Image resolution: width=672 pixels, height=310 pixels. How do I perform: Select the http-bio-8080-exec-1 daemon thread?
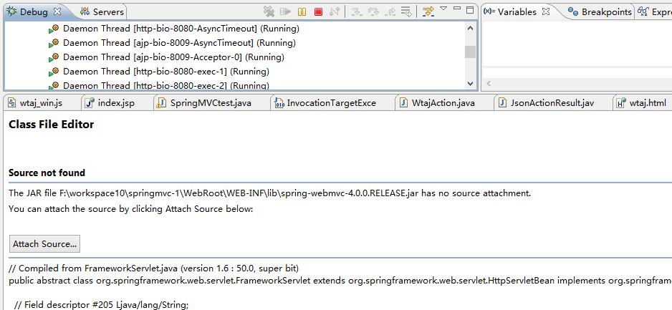point(145,72)
